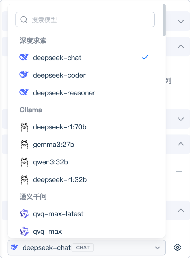Click the whale icon in the model selector
Viewport: 190px width, 258px height.
tap(15, 247)
